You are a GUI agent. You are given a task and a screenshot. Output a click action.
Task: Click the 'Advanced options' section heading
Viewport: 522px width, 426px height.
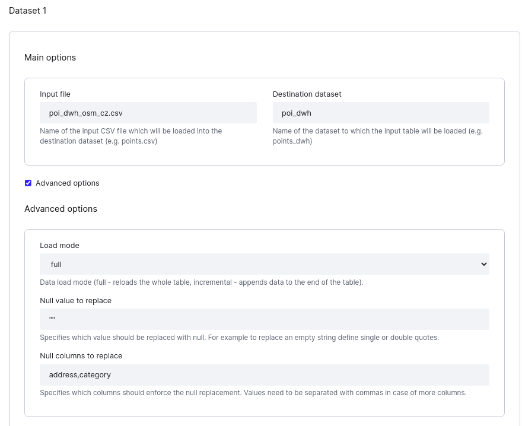61,209
